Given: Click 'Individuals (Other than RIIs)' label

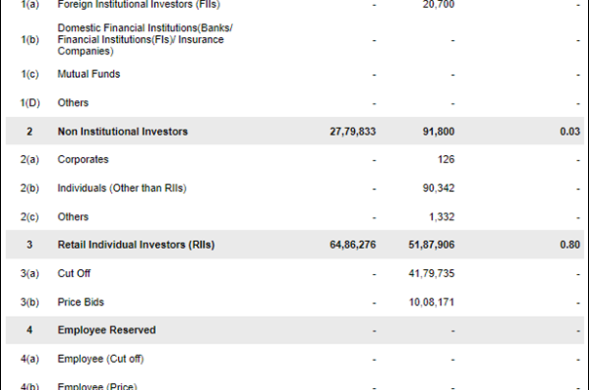Looking at the screenshot, I should click(122, 188).
